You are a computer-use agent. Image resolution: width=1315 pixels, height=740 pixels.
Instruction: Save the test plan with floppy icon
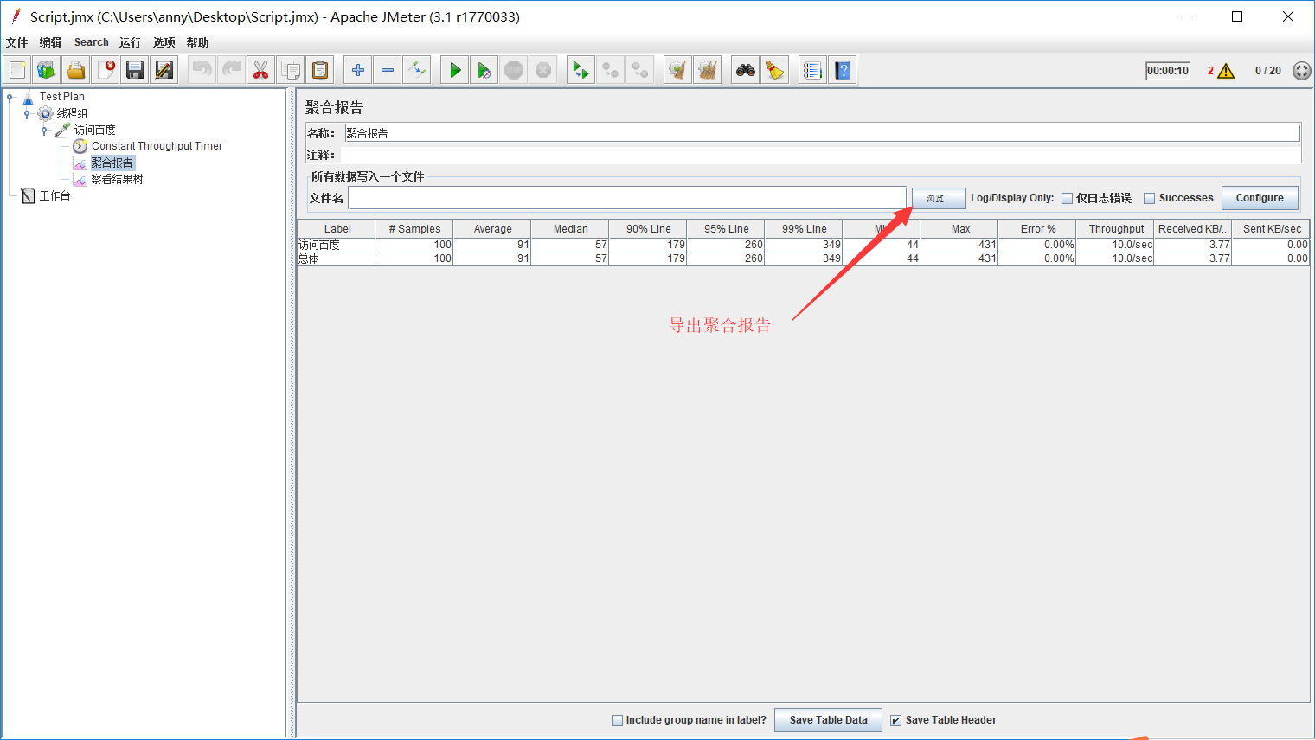pyautogui.click(x=134, y=70)
